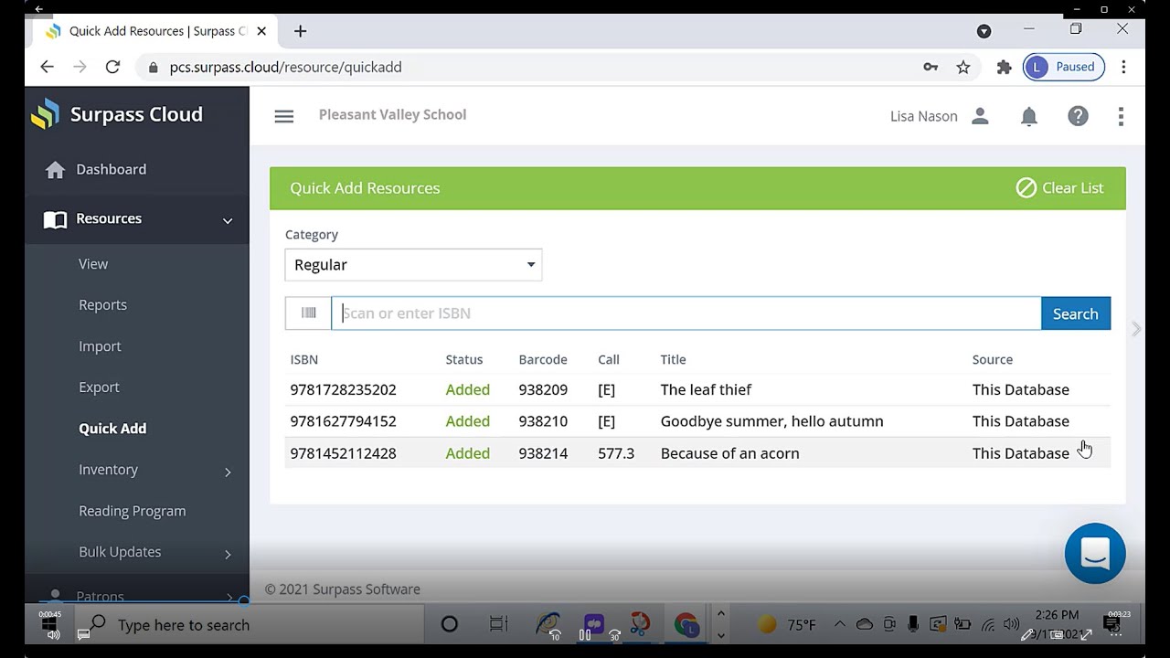Open the 75°F weather widget

[x=786, y=625]
